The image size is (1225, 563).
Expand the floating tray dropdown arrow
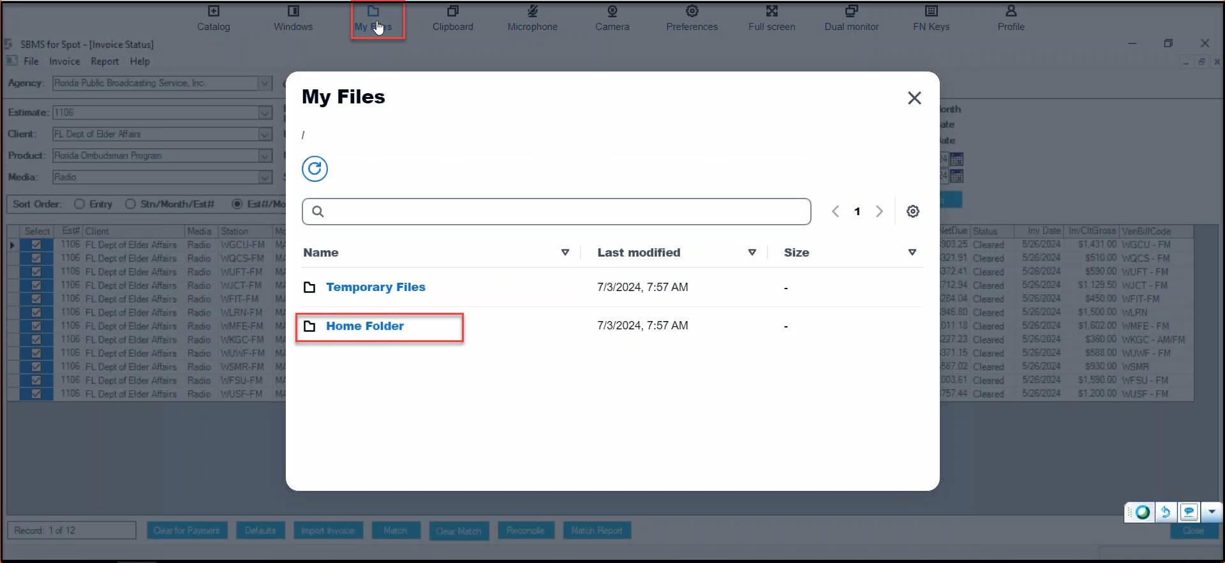(1211, 512)
